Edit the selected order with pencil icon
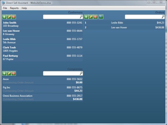 pyautogui.click(x=91, y=17)
